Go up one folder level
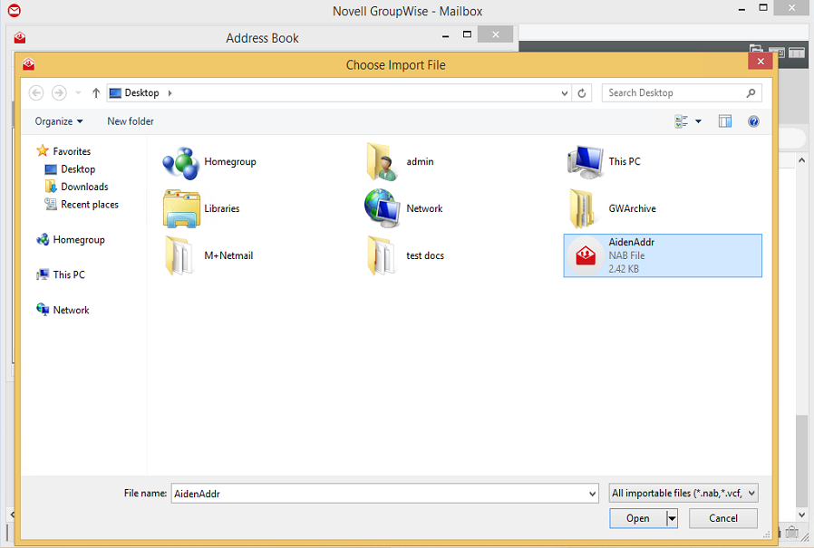The width and height of the screenshot is (814, 548). pyautogui.click(x=96, y=93)
